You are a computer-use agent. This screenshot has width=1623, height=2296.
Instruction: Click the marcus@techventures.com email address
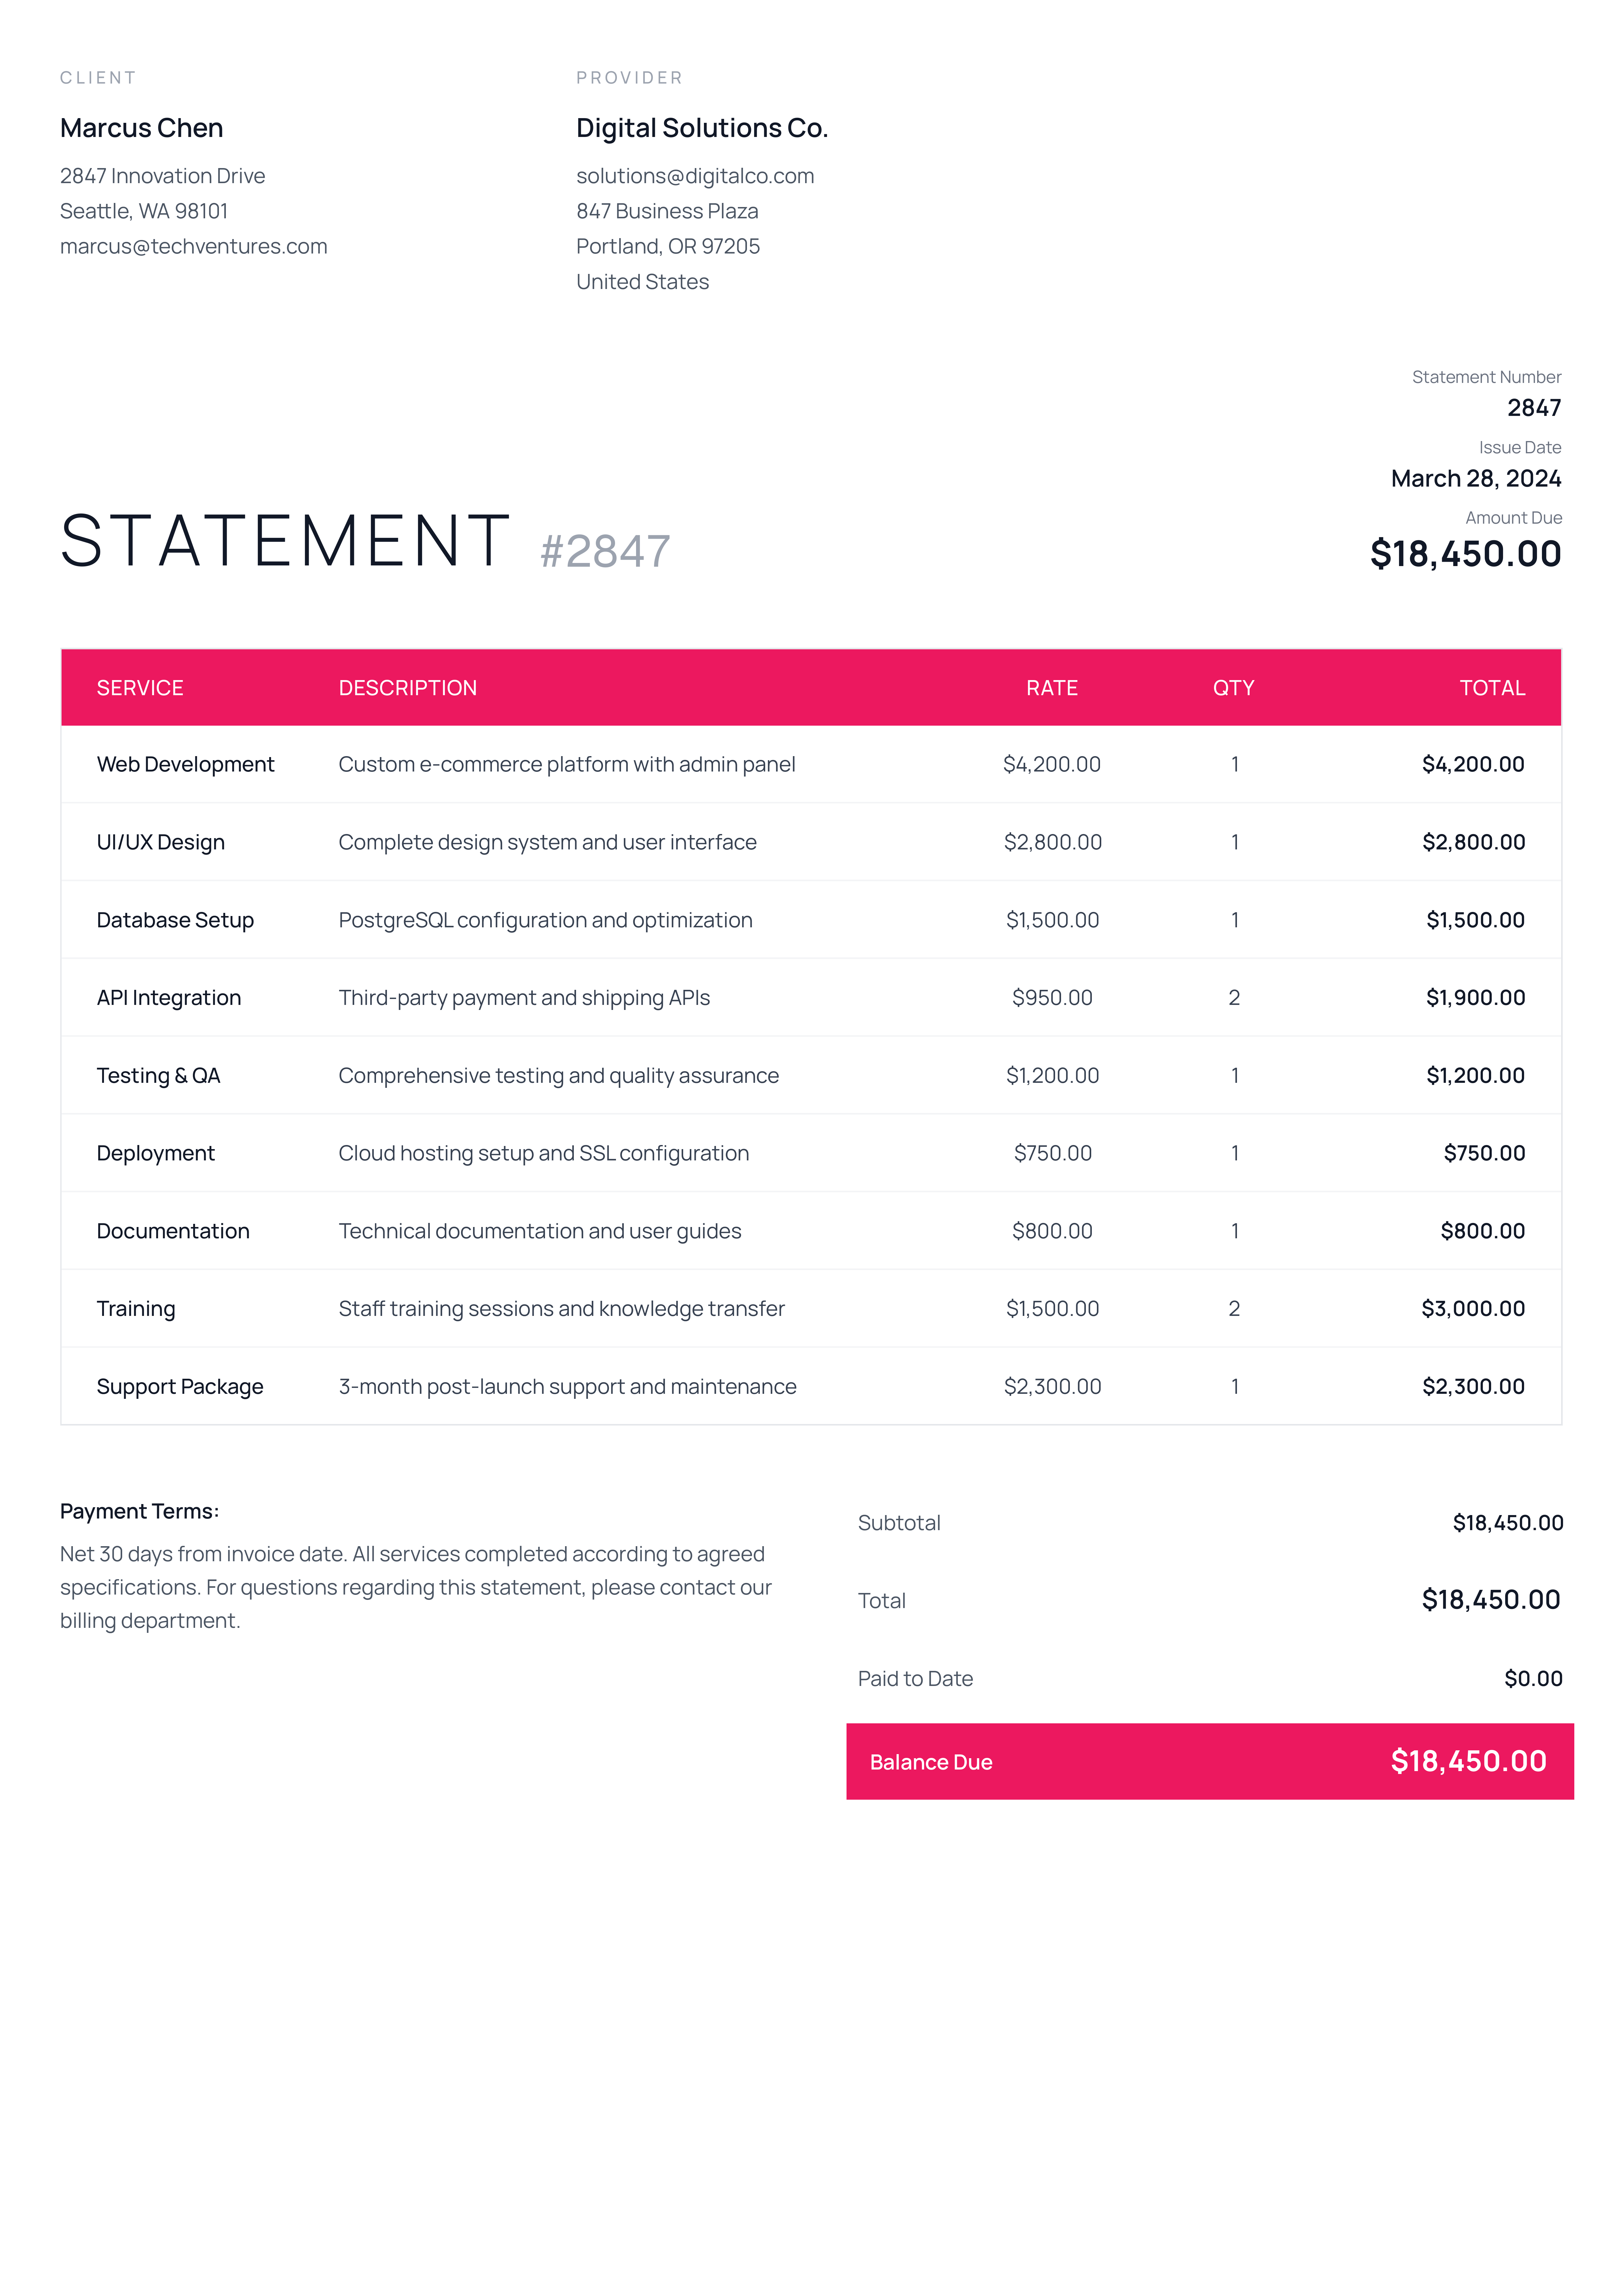tap(193, 246)
